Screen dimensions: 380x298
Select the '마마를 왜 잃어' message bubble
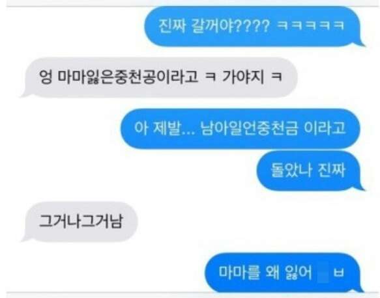coord(284,273)
